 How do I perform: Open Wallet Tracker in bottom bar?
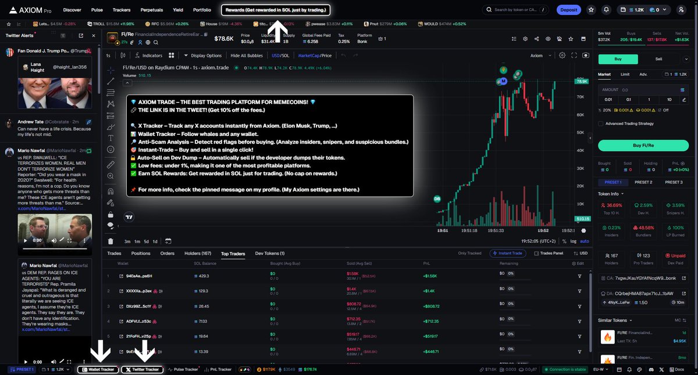coord(98,369)
